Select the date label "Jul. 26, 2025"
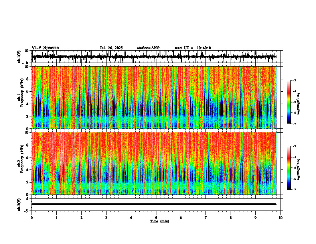Viewport: 316px width, 244px height. tap(111, 48)
